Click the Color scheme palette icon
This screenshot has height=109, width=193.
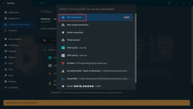(x=6, y=39)
